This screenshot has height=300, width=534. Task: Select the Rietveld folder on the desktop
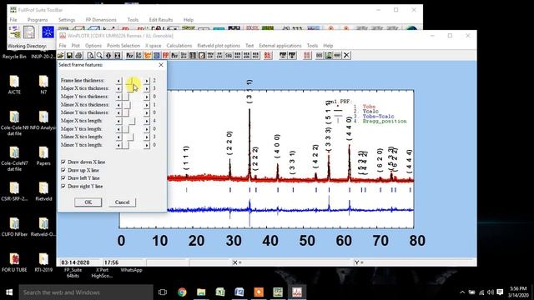click(43, 192)
